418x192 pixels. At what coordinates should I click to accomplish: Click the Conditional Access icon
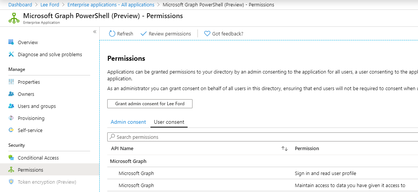(11, 158)
